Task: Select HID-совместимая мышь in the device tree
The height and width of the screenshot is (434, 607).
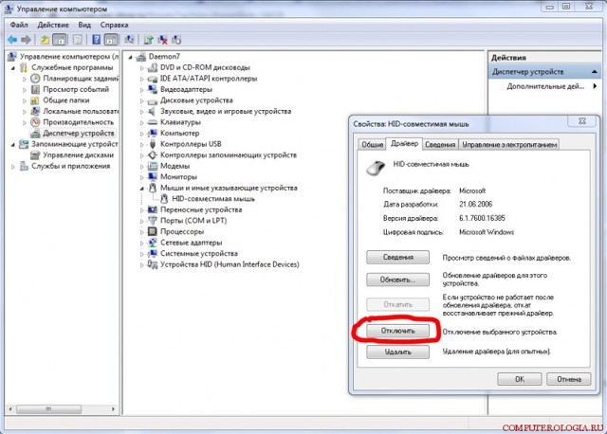Action: point(212,199)
